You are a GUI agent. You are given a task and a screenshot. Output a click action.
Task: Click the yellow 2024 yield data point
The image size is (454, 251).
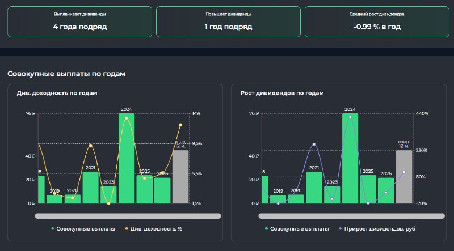point(127,118)
